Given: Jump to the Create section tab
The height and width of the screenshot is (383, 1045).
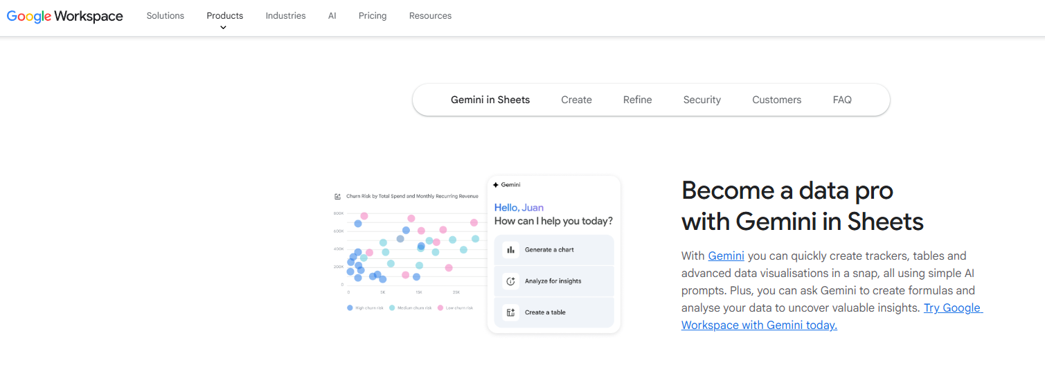Looking at the screenshot, I should click(576, 100).
